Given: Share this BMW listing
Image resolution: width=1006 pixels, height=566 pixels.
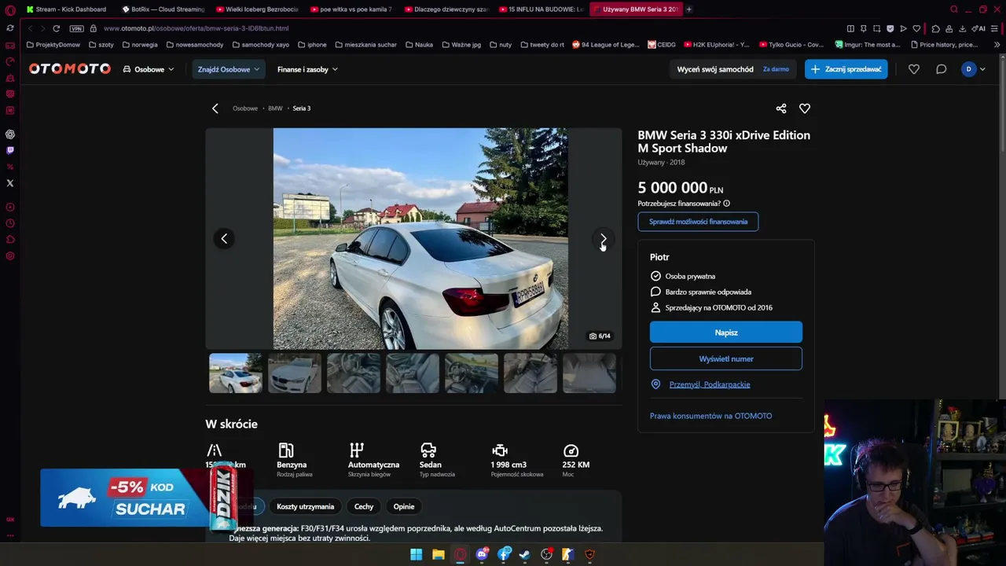Looking at the screenshot, I should coord(780,108).
